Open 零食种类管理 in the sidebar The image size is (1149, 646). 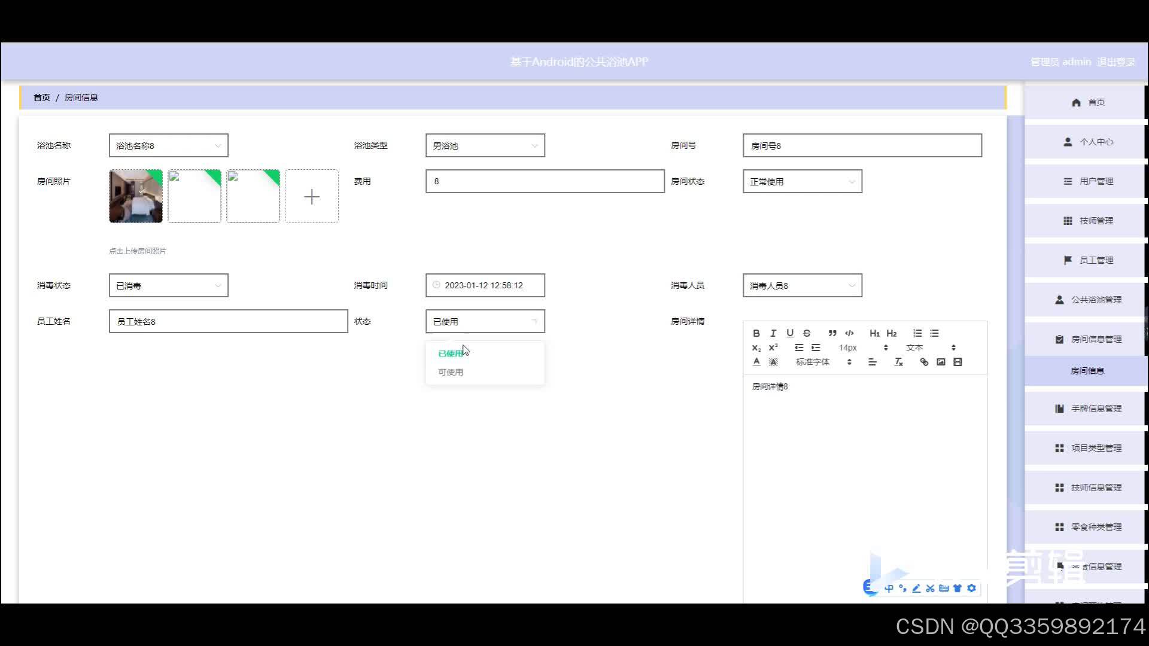pos(1086,527)
